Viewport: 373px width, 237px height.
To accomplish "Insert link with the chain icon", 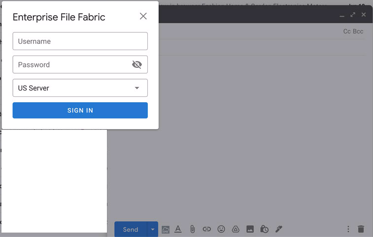I will click(x=207, y=229).
